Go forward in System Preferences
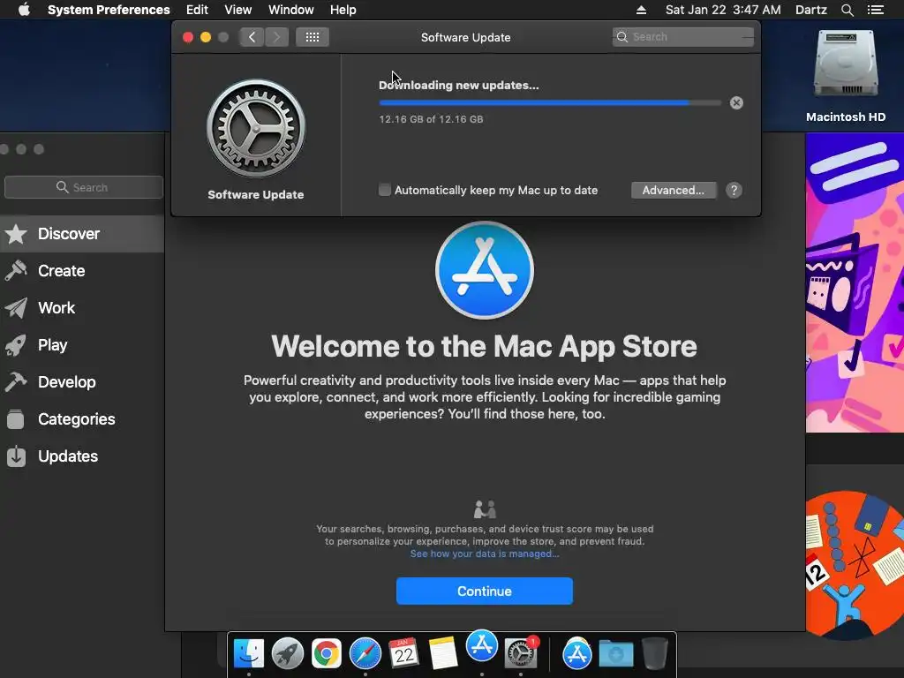The width and height of the screenshot is (904, 678). tap(276, 37)
